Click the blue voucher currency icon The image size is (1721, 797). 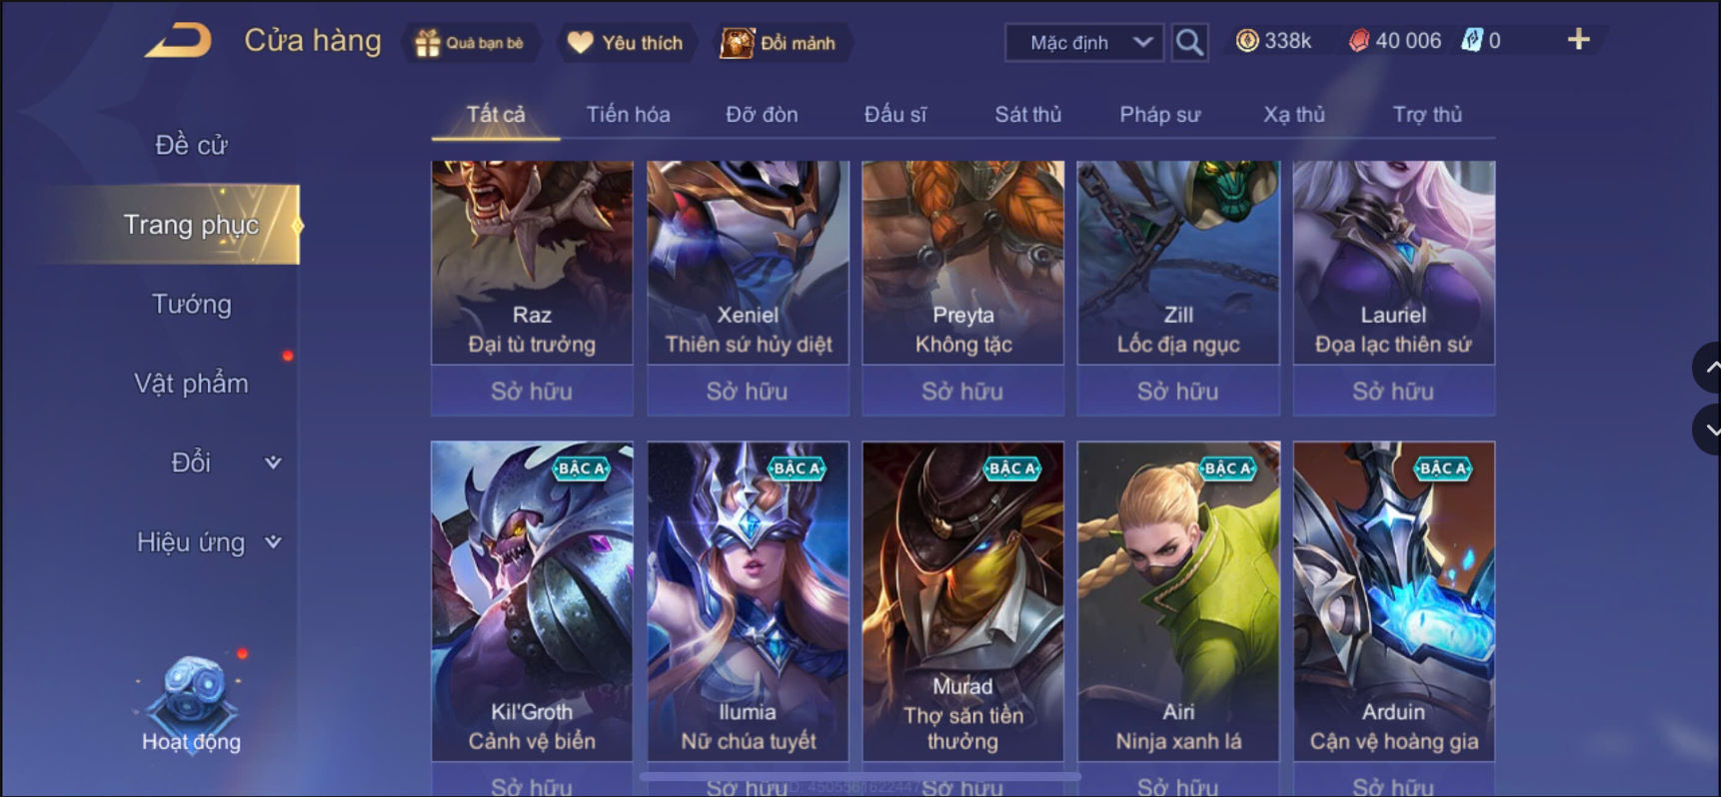1472,41
